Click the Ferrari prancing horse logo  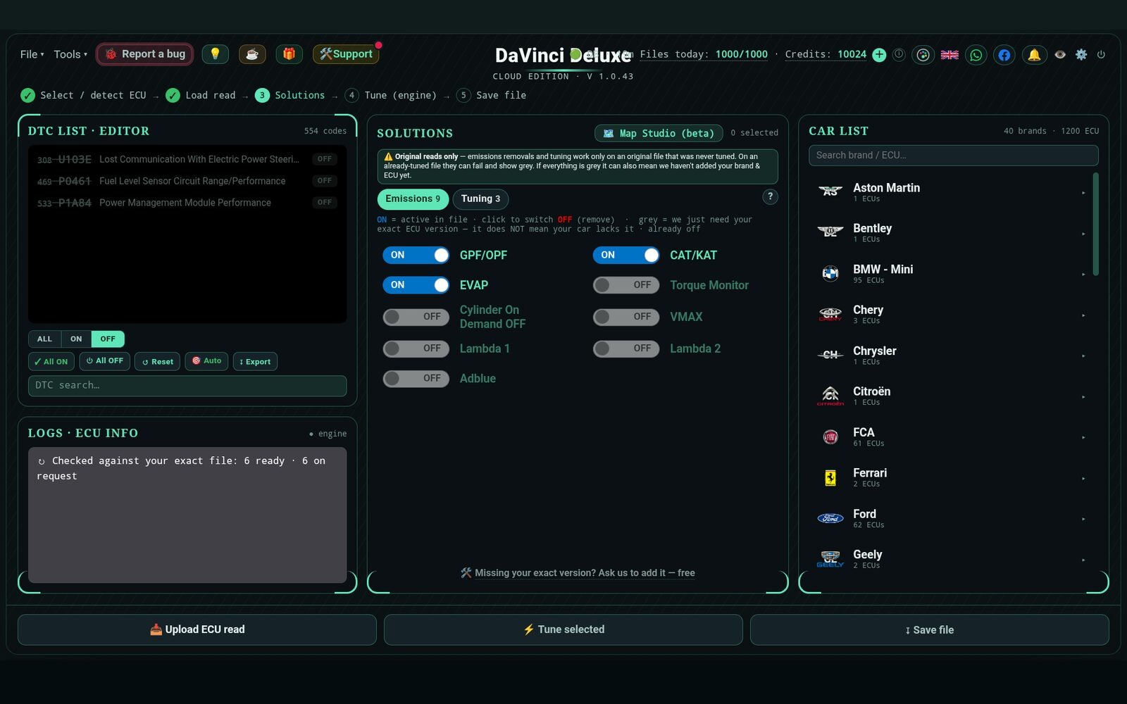pyautogui.click(x=830, y=477)
